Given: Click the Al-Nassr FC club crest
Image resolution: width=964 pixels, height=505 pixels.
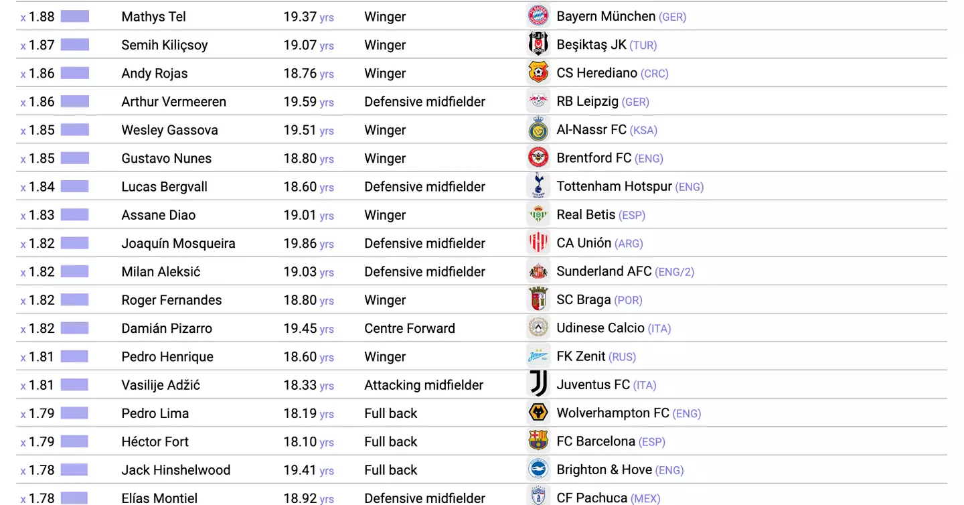Looking at the screenshot, I should pyautogui.click(x=538, y=129).
